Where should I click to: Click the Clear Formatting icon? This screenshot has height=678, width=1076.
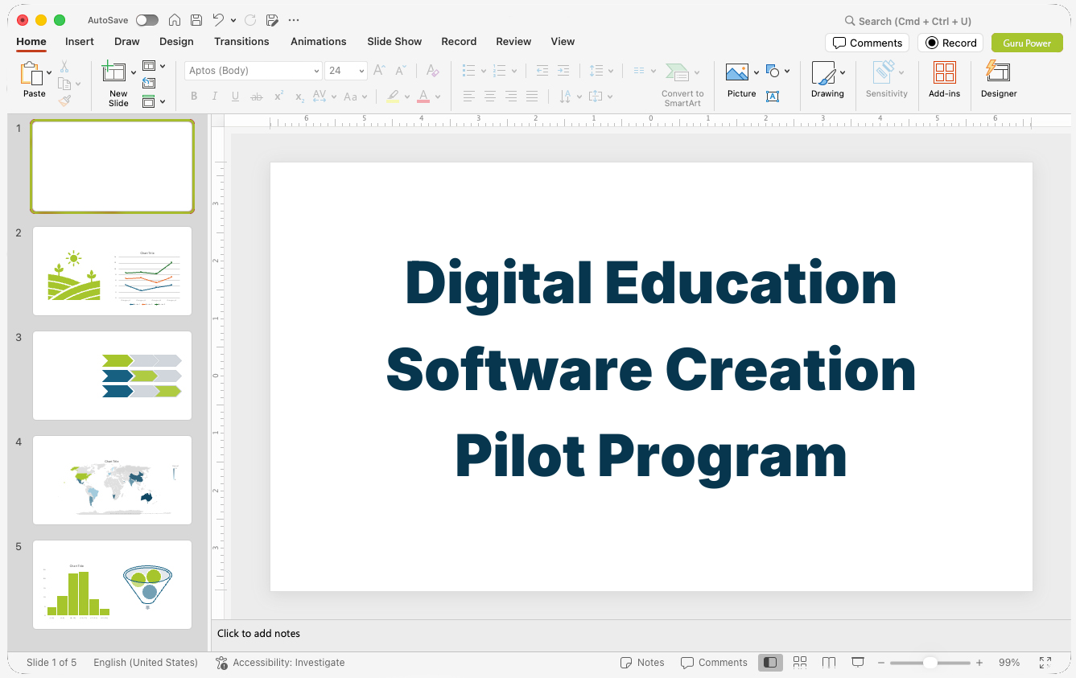[x=433, y=71]
